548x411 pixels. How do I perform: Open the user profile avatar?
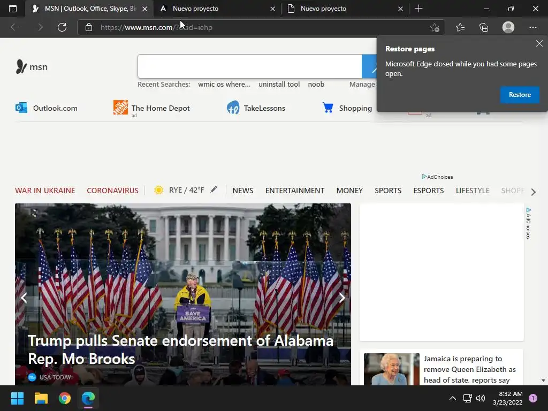click(x=508, y=27)
